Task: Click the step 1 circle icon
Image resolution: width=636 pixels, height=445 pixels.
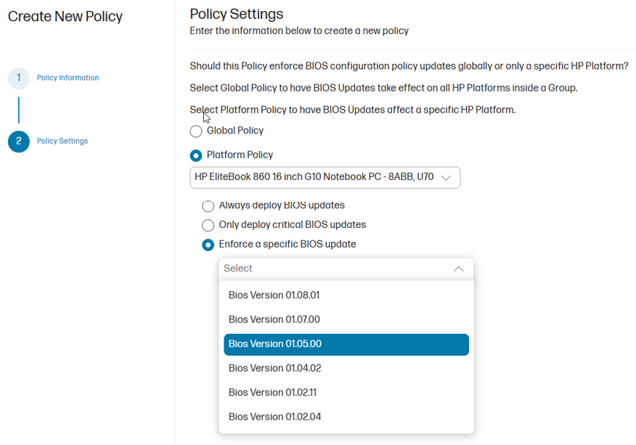Action: coord(19,78)
